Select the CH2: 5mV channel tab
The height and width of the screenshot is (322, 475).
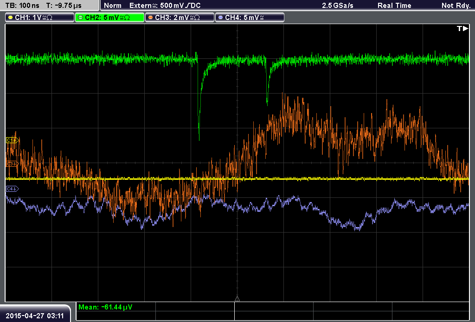(109, 18)
